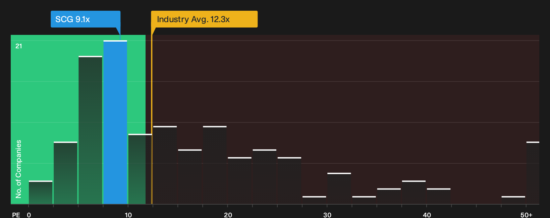
Task: Click the 21 y-axis maximum label
Action: (19, 46)
